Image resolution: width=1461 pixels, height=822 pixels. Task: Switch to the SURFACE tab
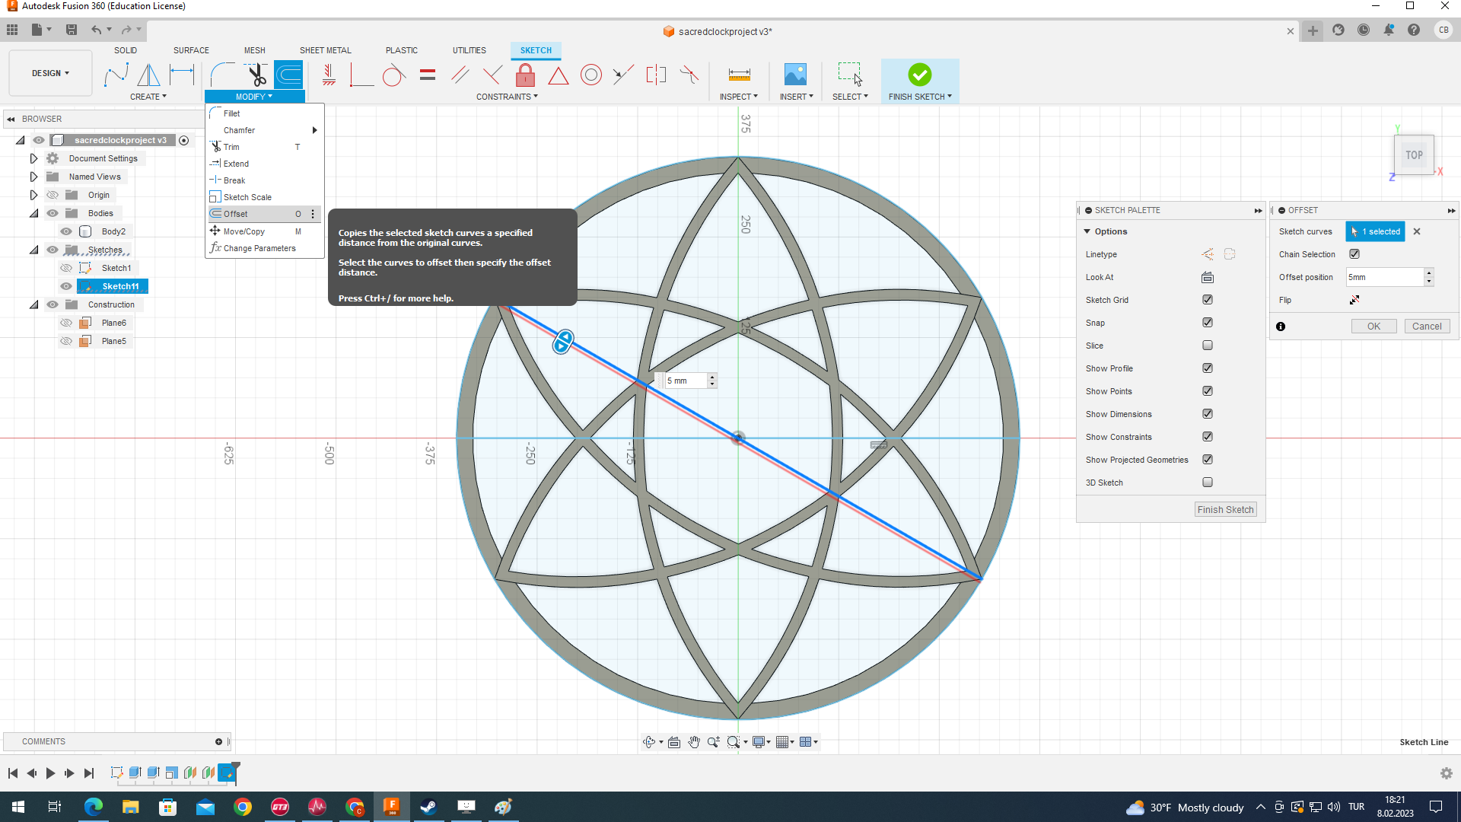pos(191,50)
